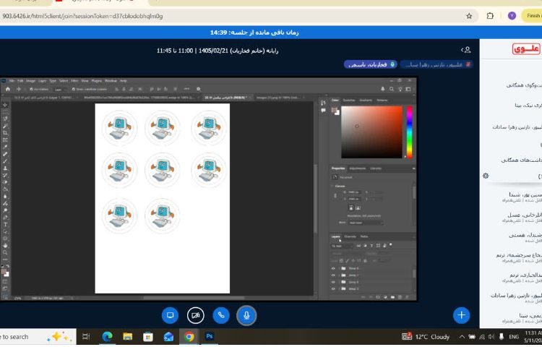
Task: Toggle the Auto-Select checkbox
Action: tap(32, 89)
